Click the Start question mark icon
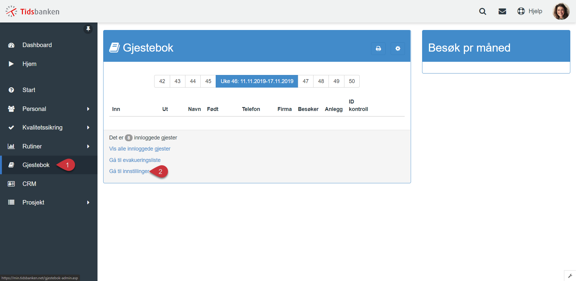Viewport: 576px width, 281px height. tap(11, 90)
